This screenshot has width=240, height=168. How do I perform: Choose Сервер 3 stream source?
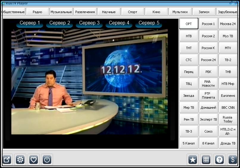point(89,23)
